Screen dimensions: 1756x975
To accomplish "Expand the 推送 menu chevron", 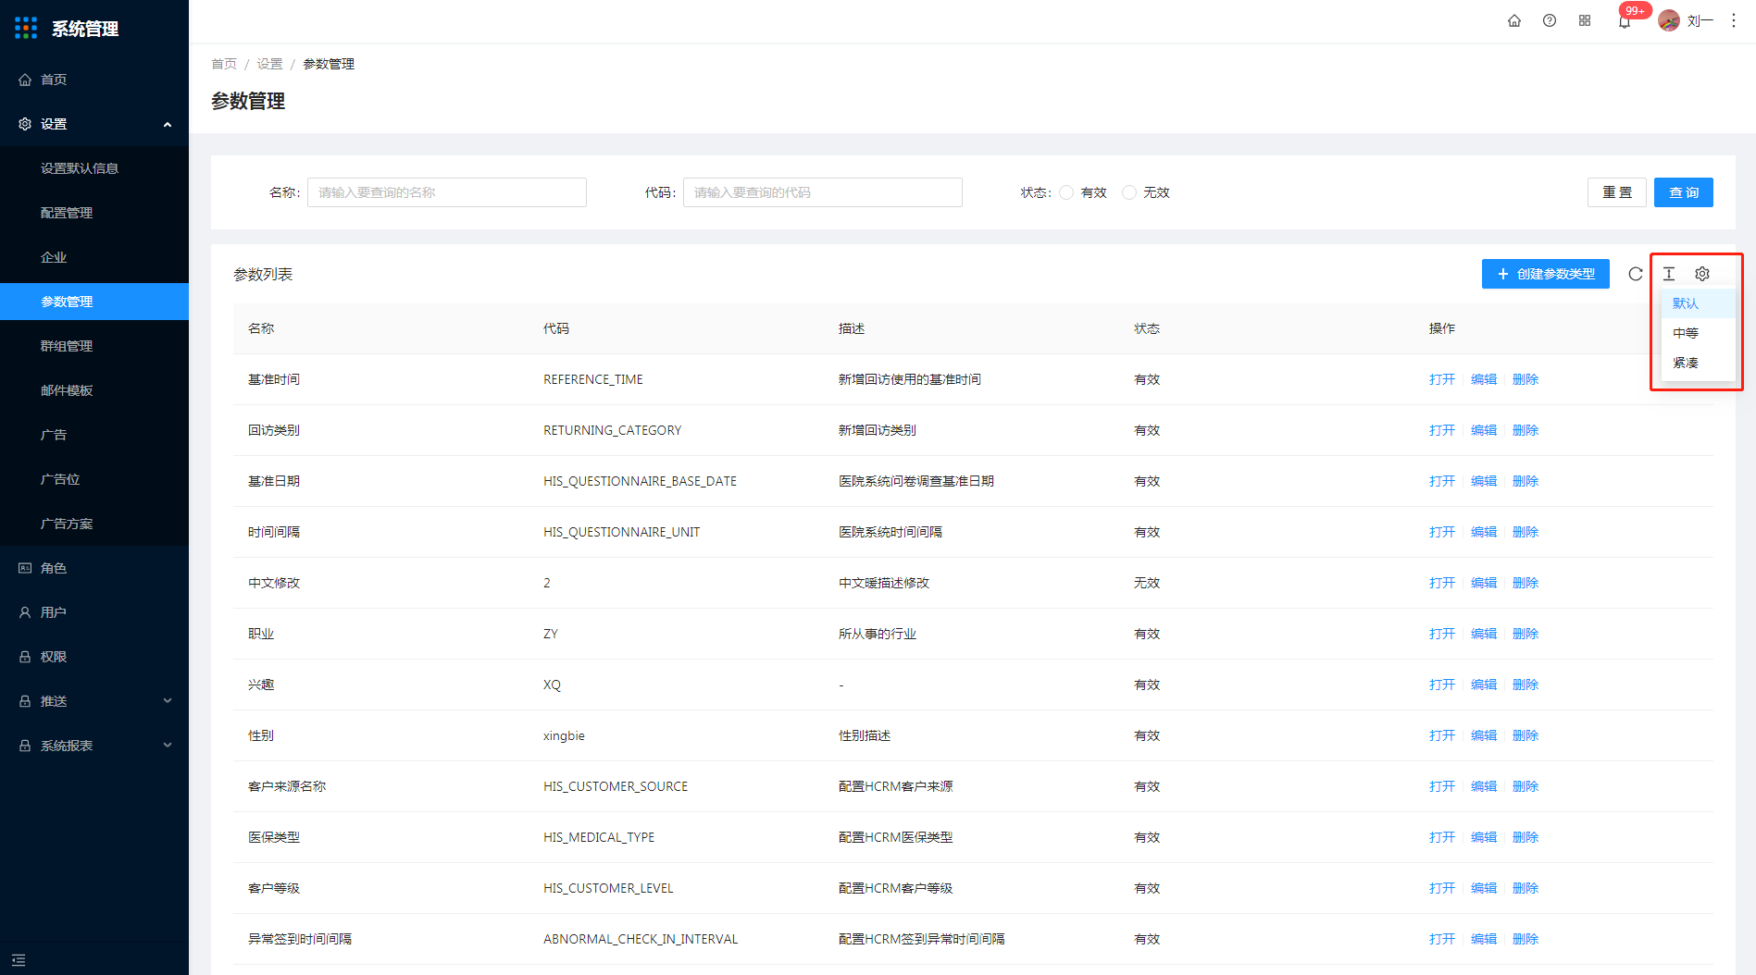I will [x=168, y=701].
